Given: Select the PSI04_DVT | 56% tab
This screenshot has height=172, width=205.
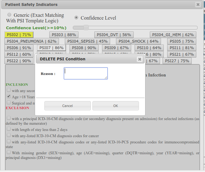Looking at the screenshot, I should click(x=114, y=35).
